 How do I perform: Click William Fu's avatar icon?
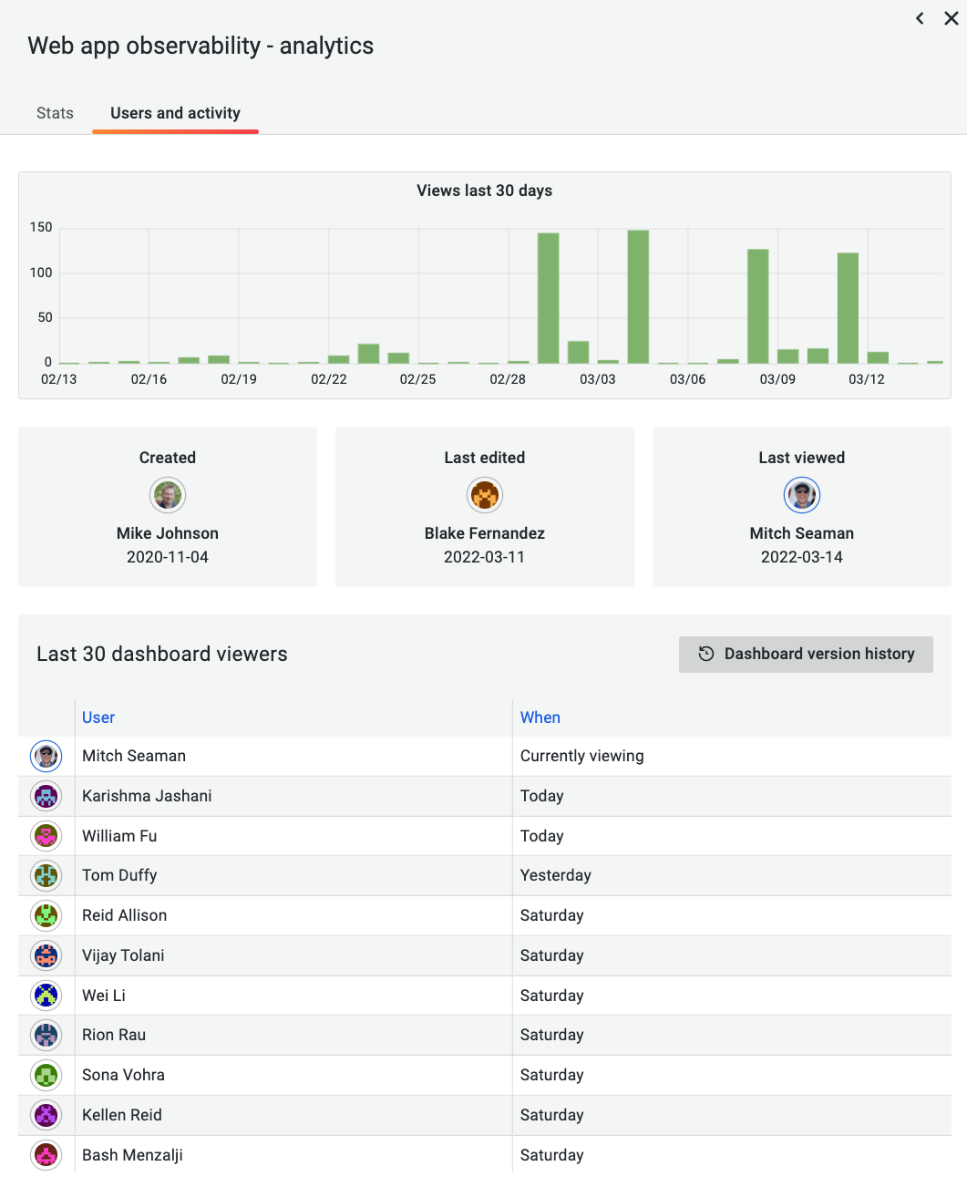coord(46,836)
